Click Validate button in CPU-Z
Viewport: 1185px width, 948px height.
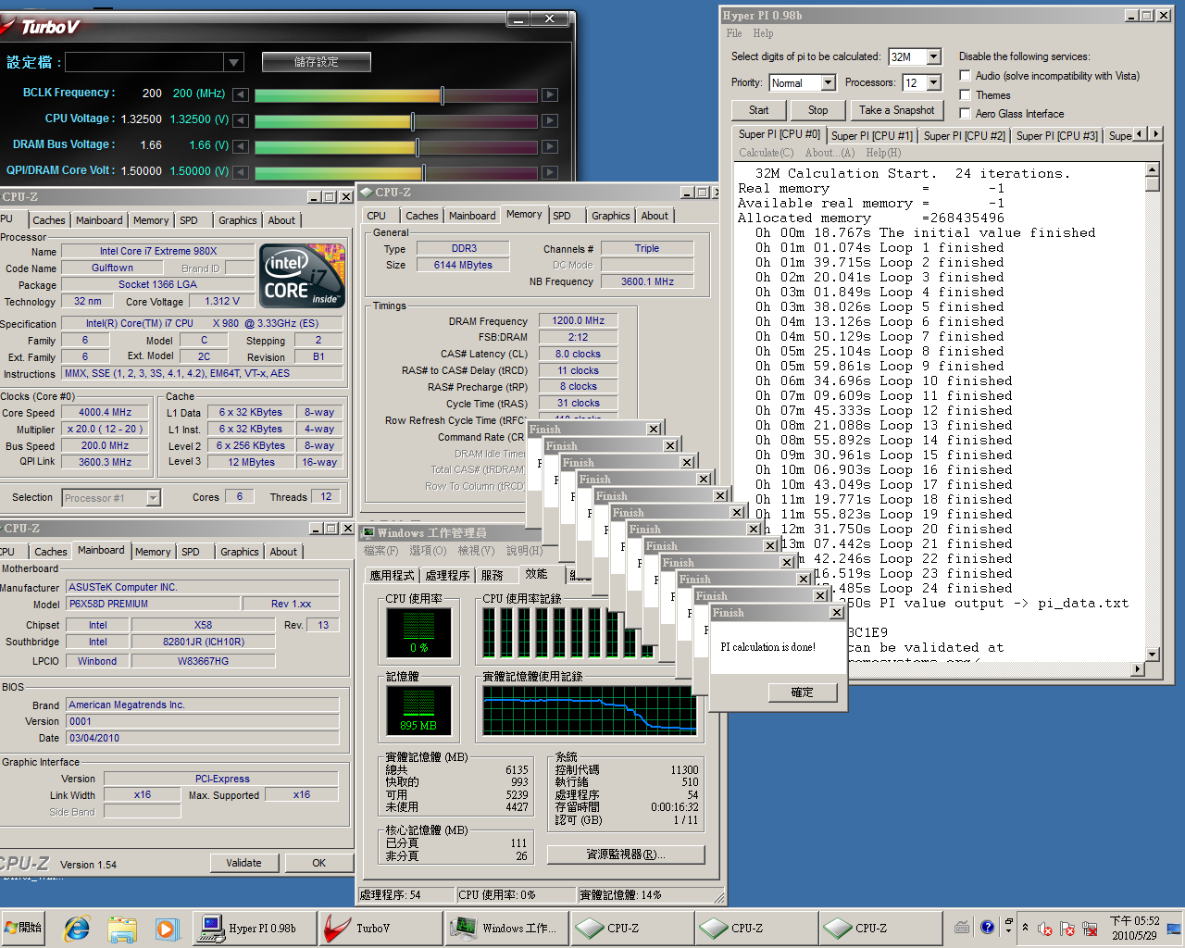tap(243, 863)
